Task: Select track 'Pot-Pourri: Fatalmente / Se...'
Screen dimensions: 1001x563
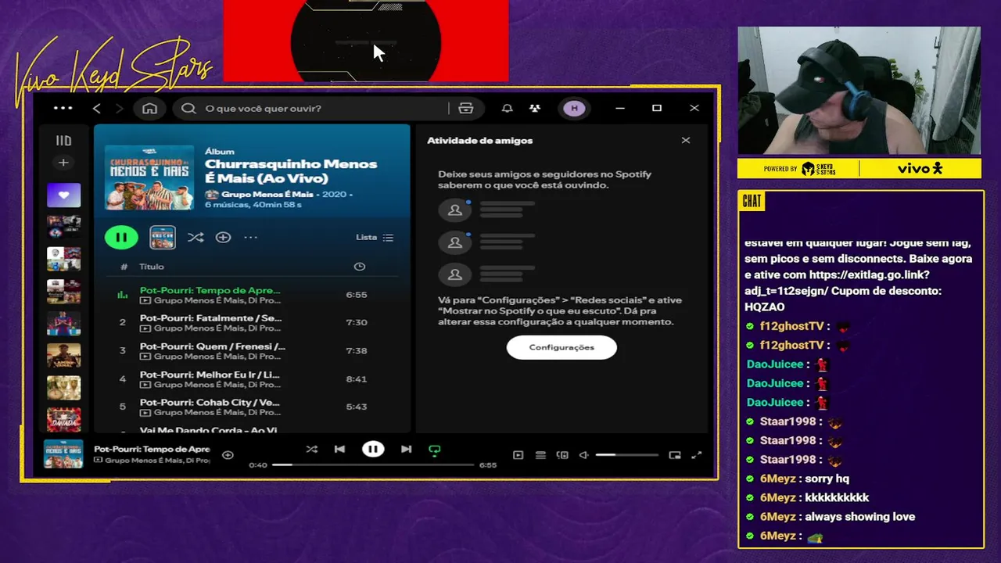Action: point(211,318)
